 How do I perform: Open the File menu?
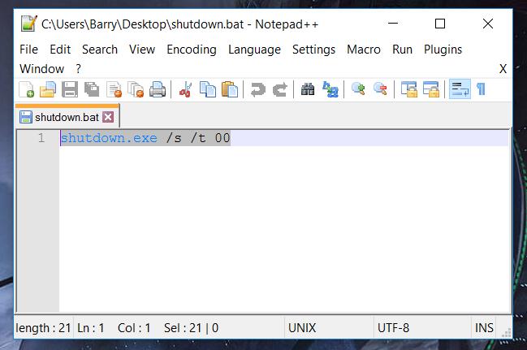click(x=29, y=50)
